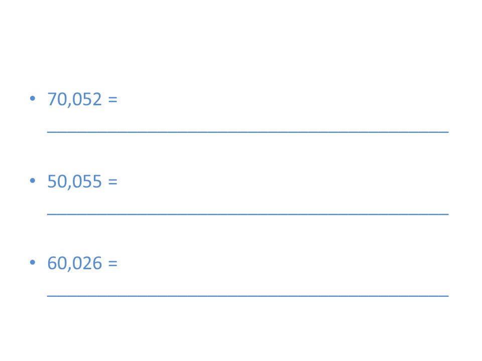Place cursor on the leading 6 of 60,026
The image size is (482, 361).
coord(52,263)
